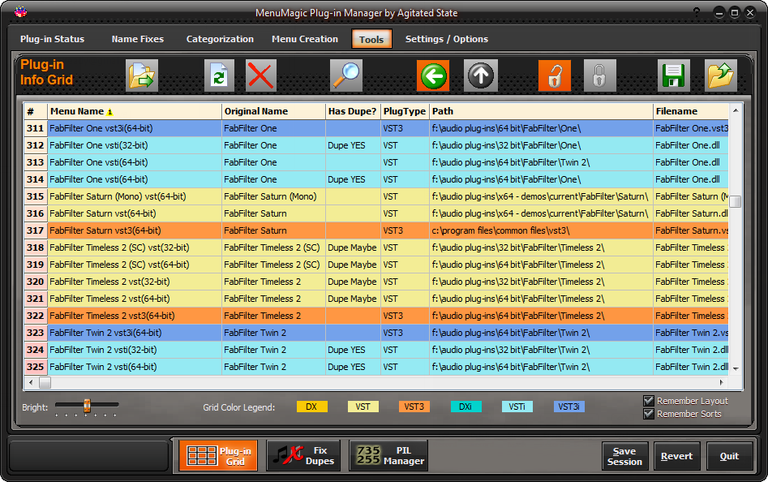Screen dimensions: 768x482
Task: Click the black up arrow icon
Action: coord(480,75)
